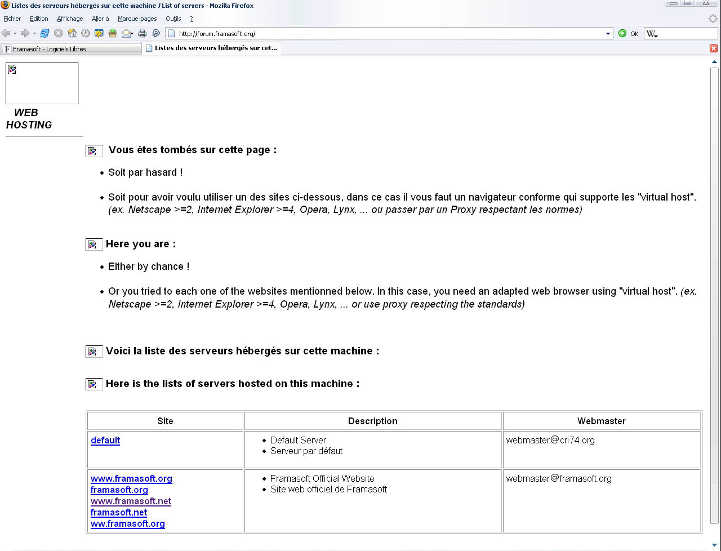The image size is (721, 551).
Task: Expand the address bar URL history dropdown
Action: (x=608, y=33)
